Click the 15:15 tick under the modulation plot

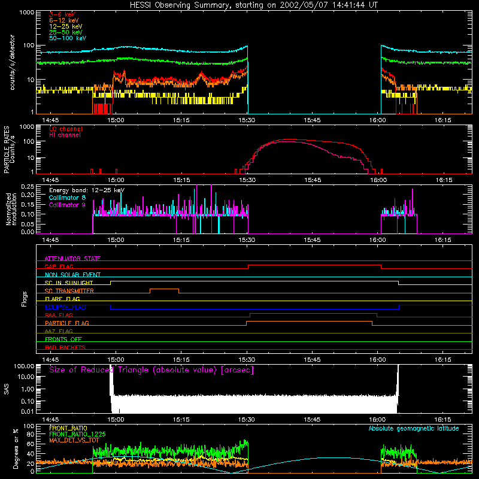point(181,240)
